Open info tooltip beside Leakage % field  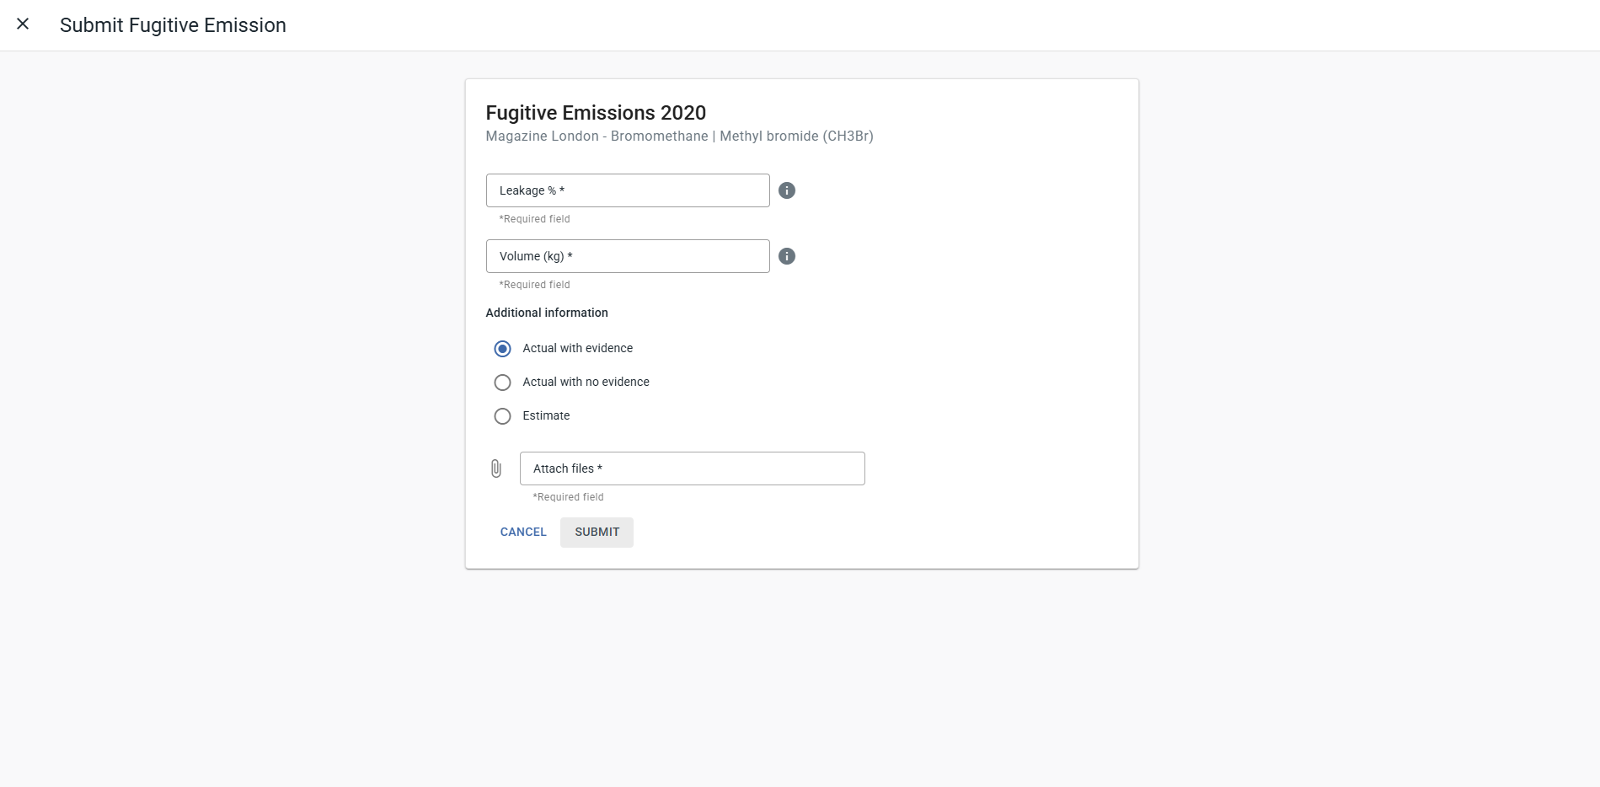coord(787,190)
